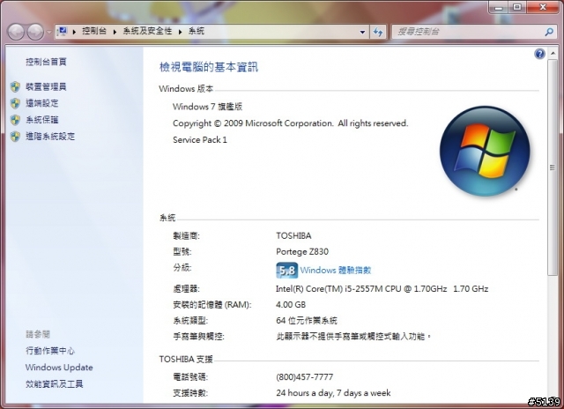This screenshot has height=409, width=564.
Task: Select 系統及安全性 in the breadcrumb
Action: (x=147, y=32)
